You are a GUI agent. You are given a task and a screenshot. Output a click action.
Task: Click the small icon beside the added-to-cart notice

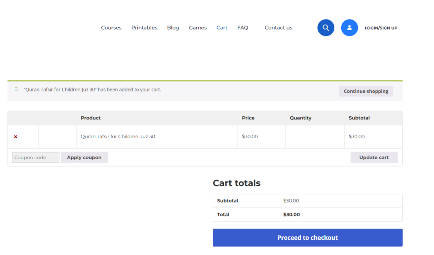[x=17, y=89]
